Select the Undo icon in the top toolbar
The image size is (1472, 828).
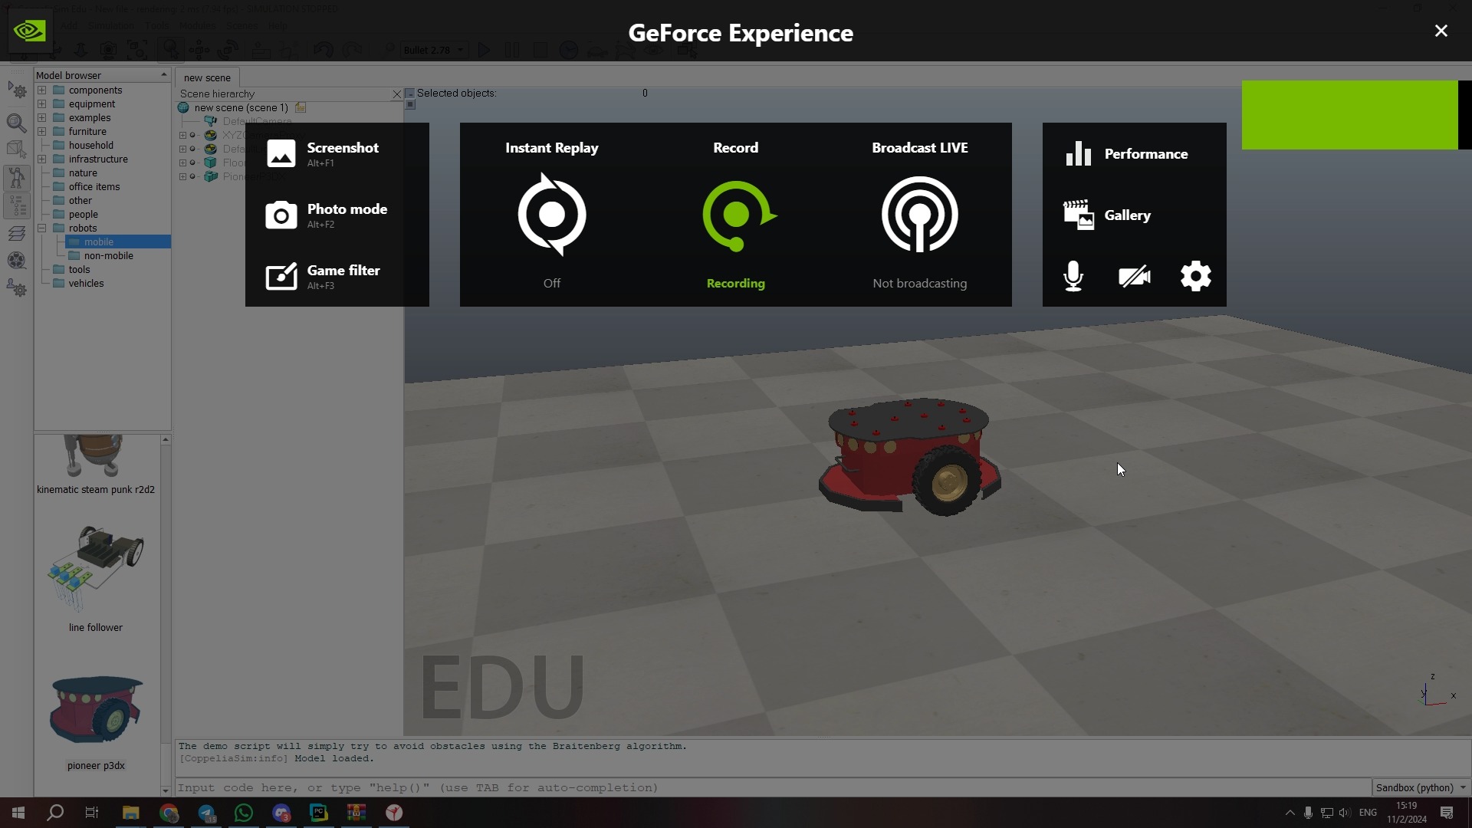pyautogui.click(x=323, y=50)
